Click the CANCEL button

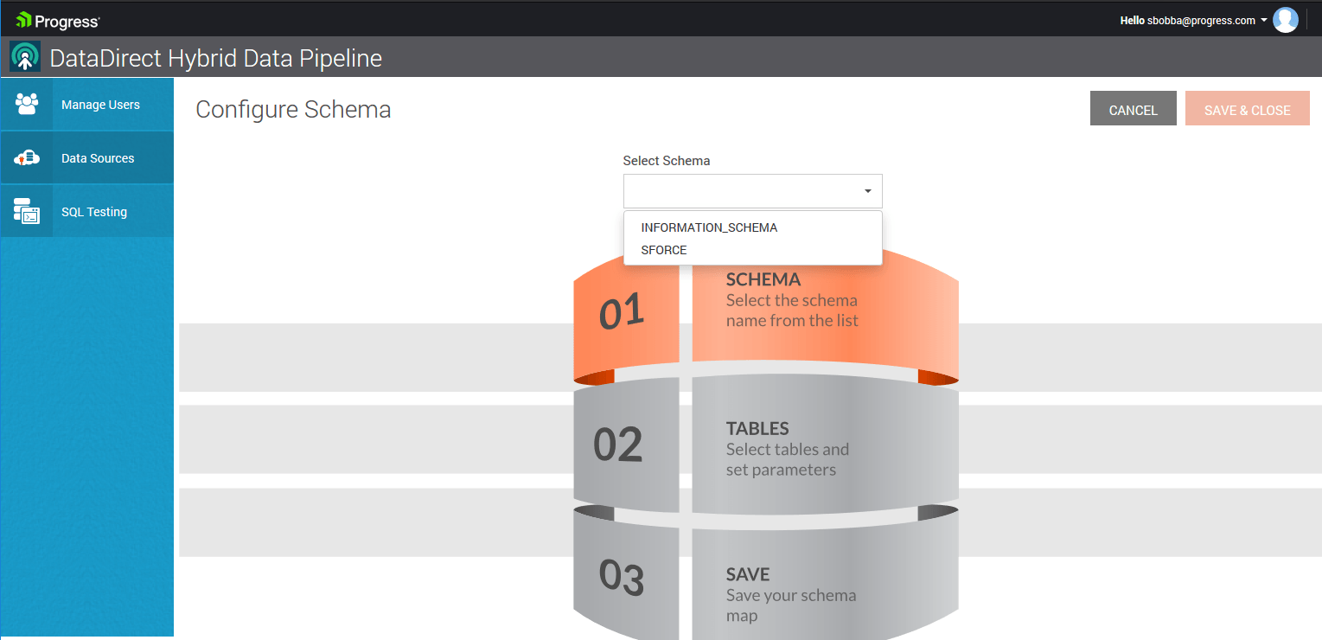[x=1133, y=108]
